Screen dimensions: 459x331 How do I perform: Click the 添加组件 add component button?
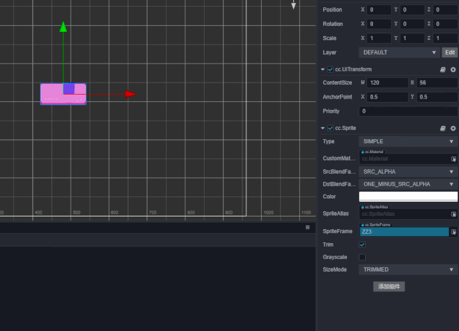(x=389, y=286)
